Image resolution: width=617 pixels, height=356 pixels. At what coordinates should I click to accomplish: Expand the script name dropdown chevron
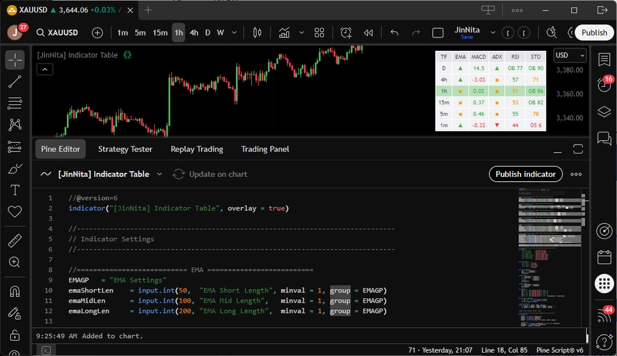pos(159,174)
